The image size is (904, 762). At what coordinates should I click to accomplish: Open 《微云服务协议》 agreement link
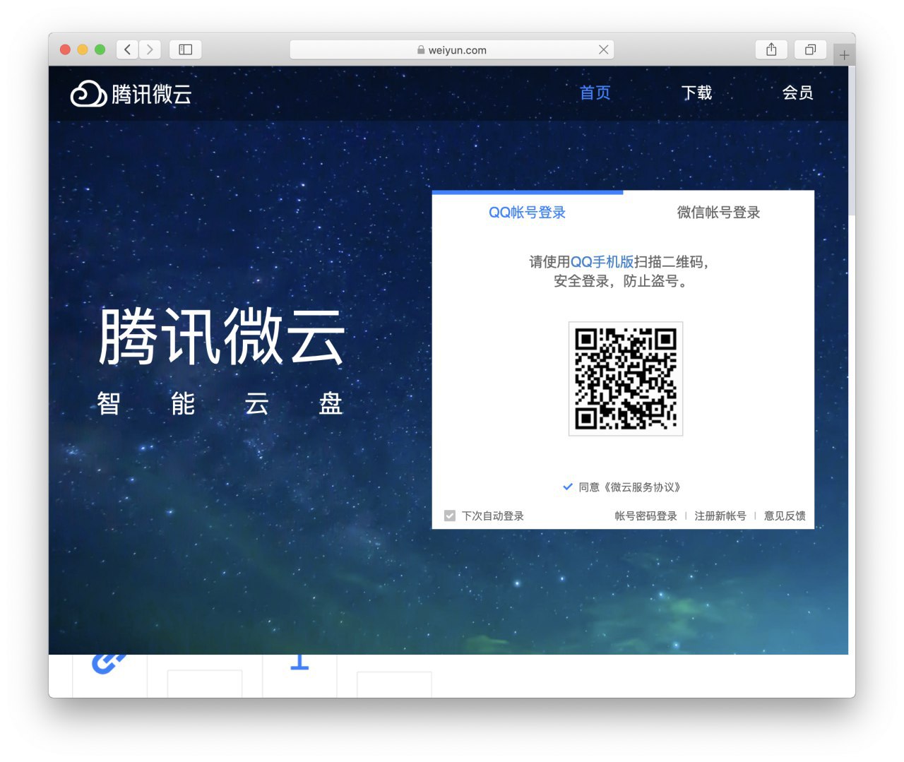click(642, 487)
